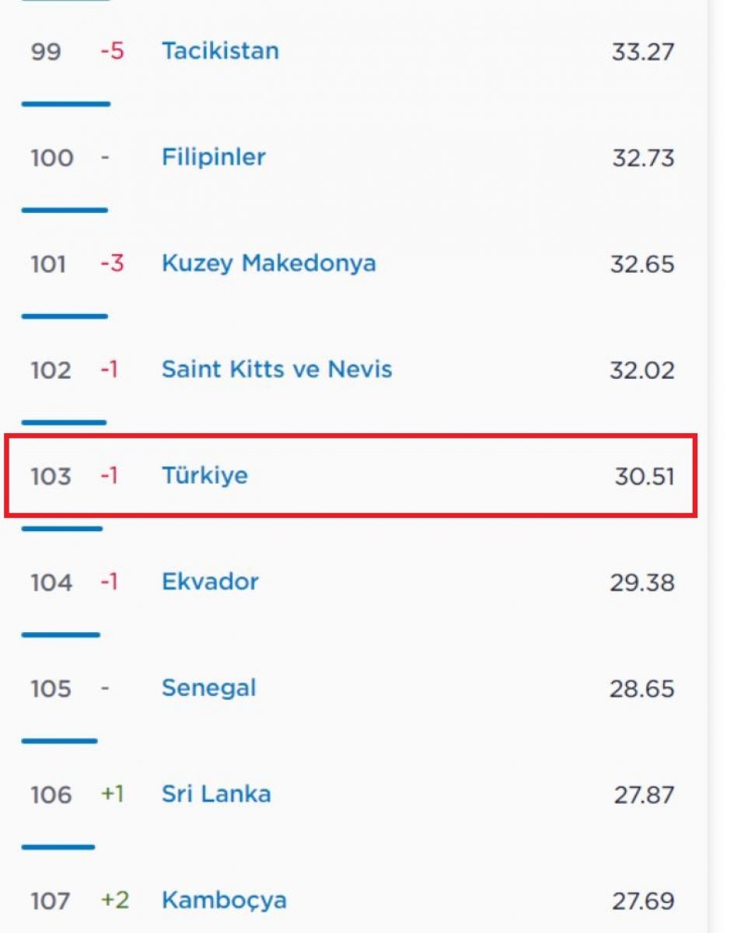Open the Sri Lanka country link
Viewport: 741px width, 933px height.
(x=216, y=794)
